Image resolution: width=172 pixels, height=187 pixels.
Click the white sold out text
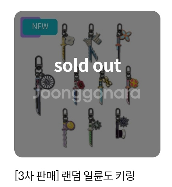click(88, 66)
